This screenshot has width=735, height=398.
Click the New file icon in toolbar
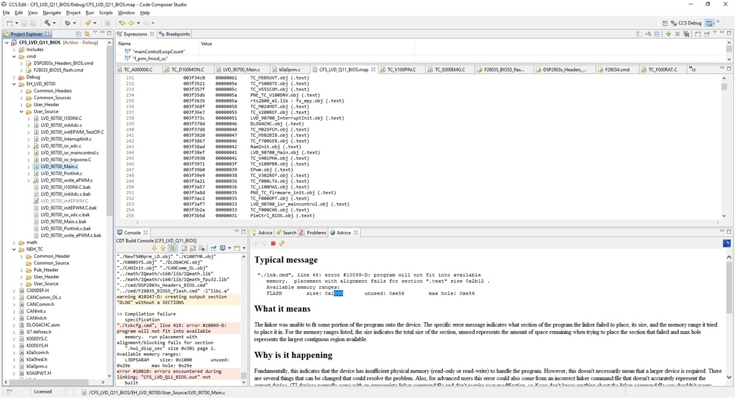(10, 23)
